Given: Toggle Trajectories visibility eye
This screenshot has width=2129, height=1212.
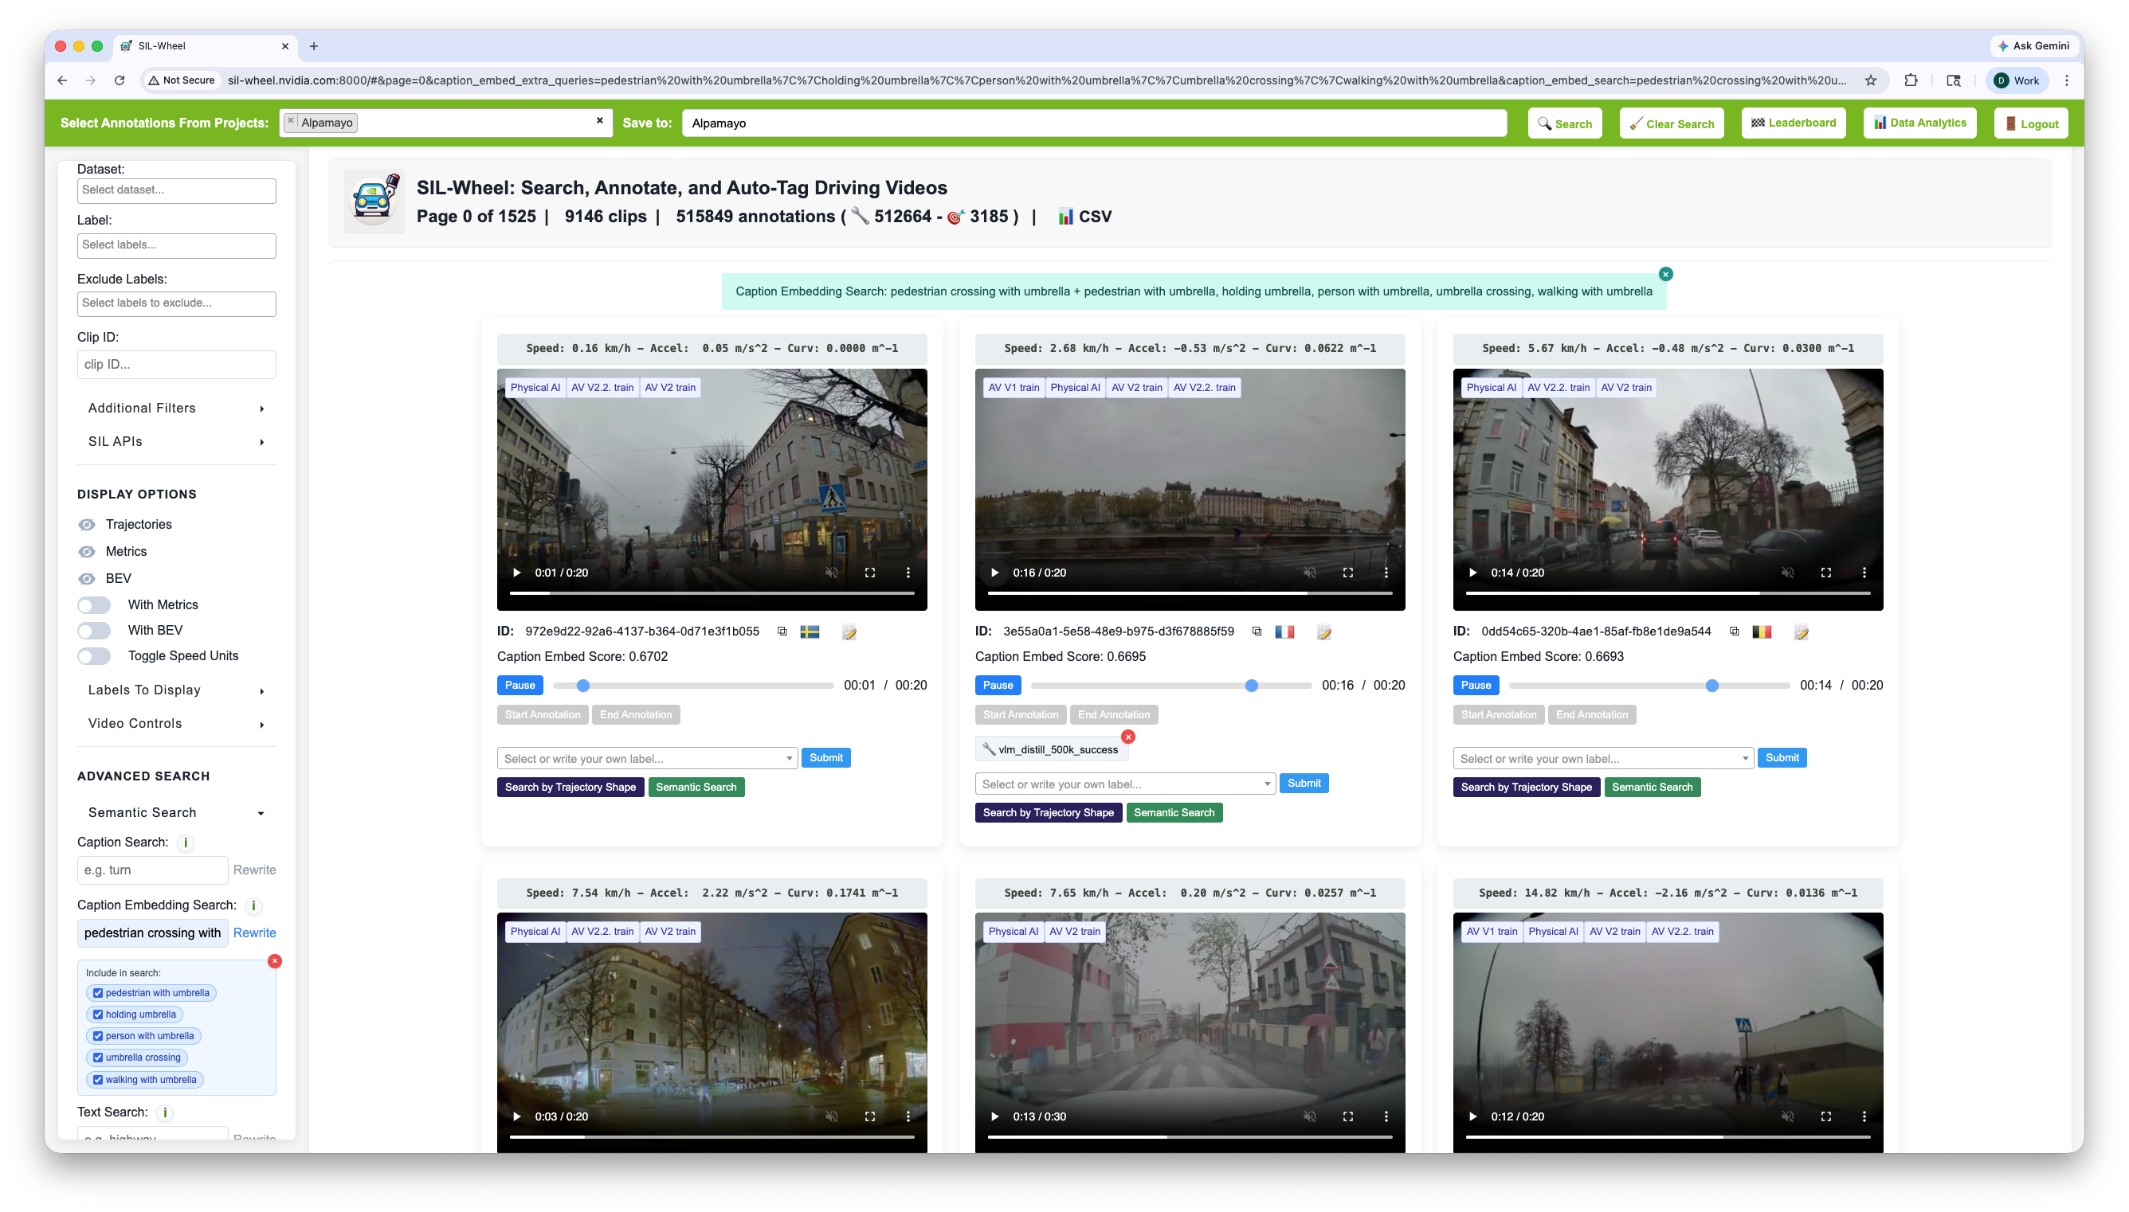Looking at the screenshot, I should coord(87,525).
